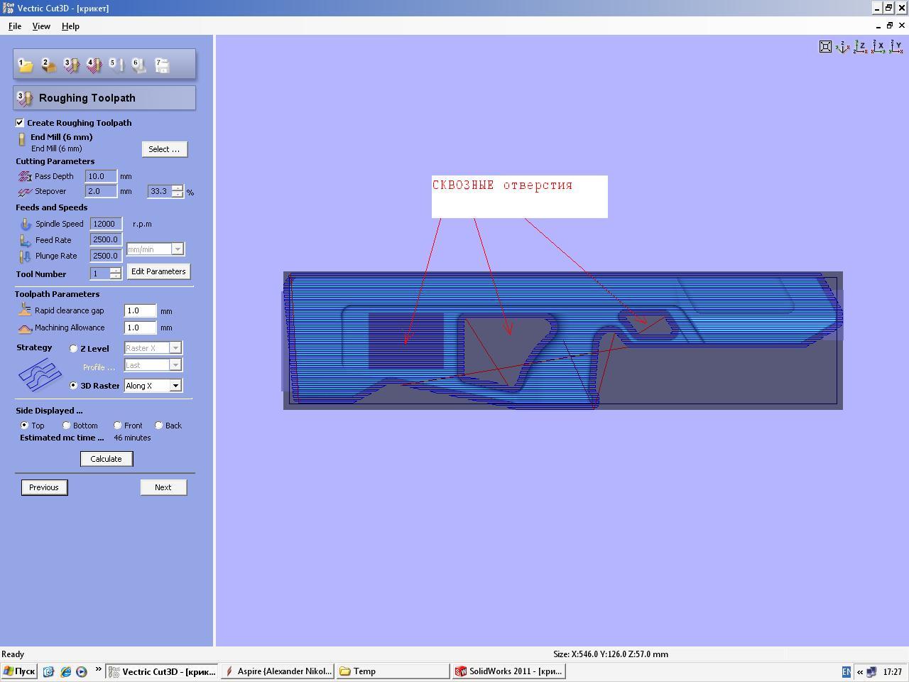The width and height of the screenshot is (909, 682).
Task: Go to Next step
Action: tap(163, 487)
